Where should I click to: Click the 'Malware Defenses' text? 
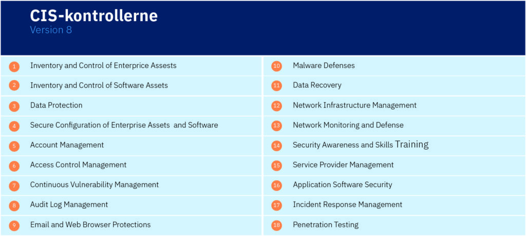tap(324, 65)
